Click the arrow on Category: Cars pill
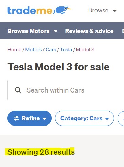Screen dimensions: 124x167 (107, 119)
